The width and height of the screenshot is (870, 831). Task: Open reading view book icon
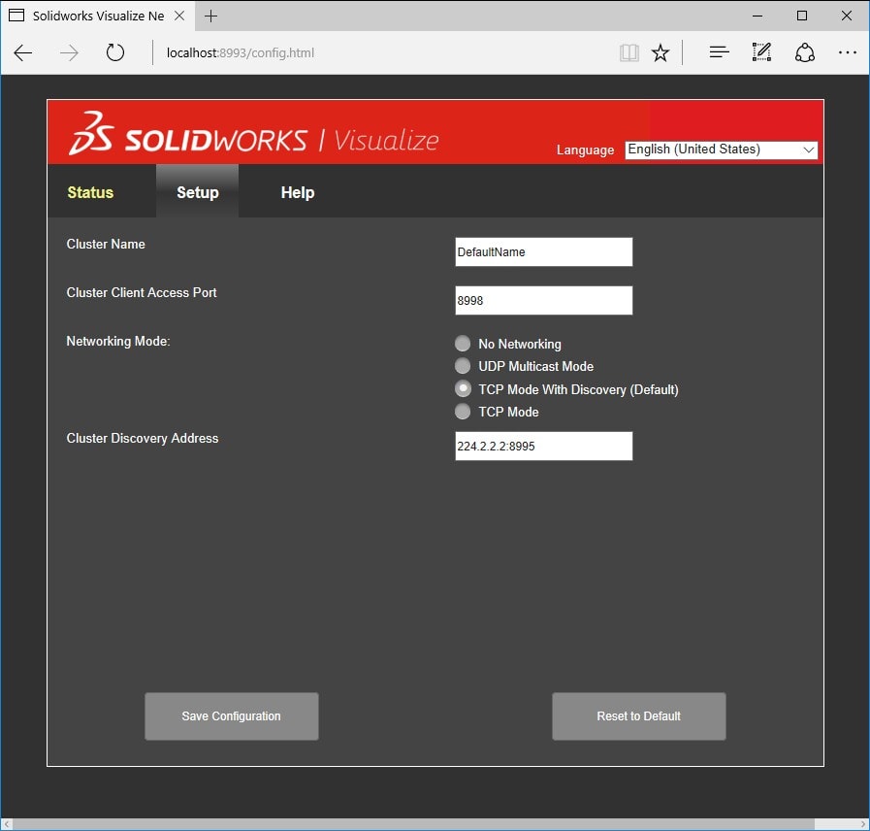coord(629,52)
